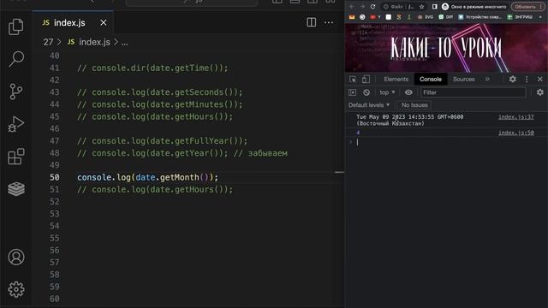548x308 pixels.
Task: Click the 27 folder breadcrumb
Action: (x=48, y=42)
